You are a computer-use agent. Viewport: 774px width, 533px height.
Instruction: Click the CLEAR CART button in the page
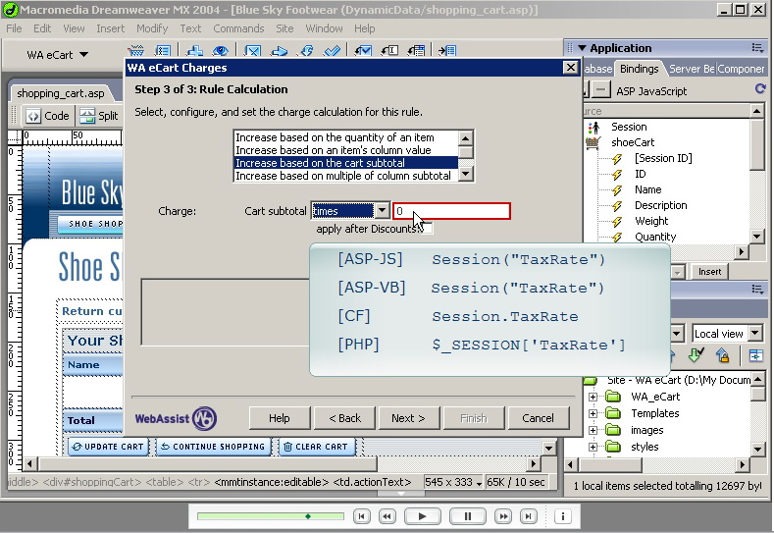point(317,447)
